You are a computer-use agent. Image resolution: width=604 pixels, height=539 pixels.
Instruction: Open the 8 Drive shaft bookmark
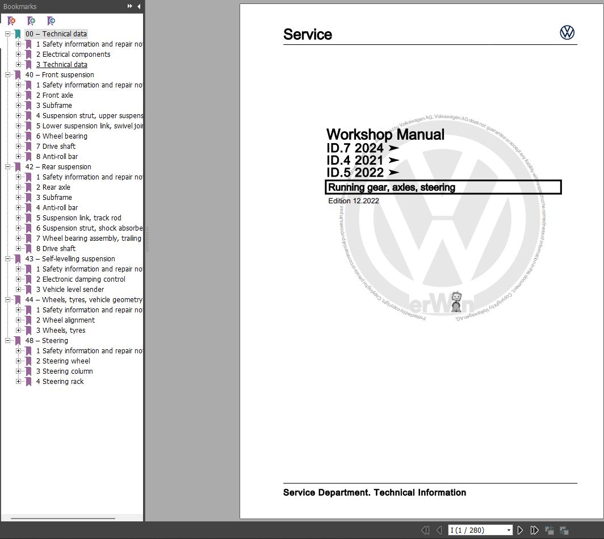56,249
